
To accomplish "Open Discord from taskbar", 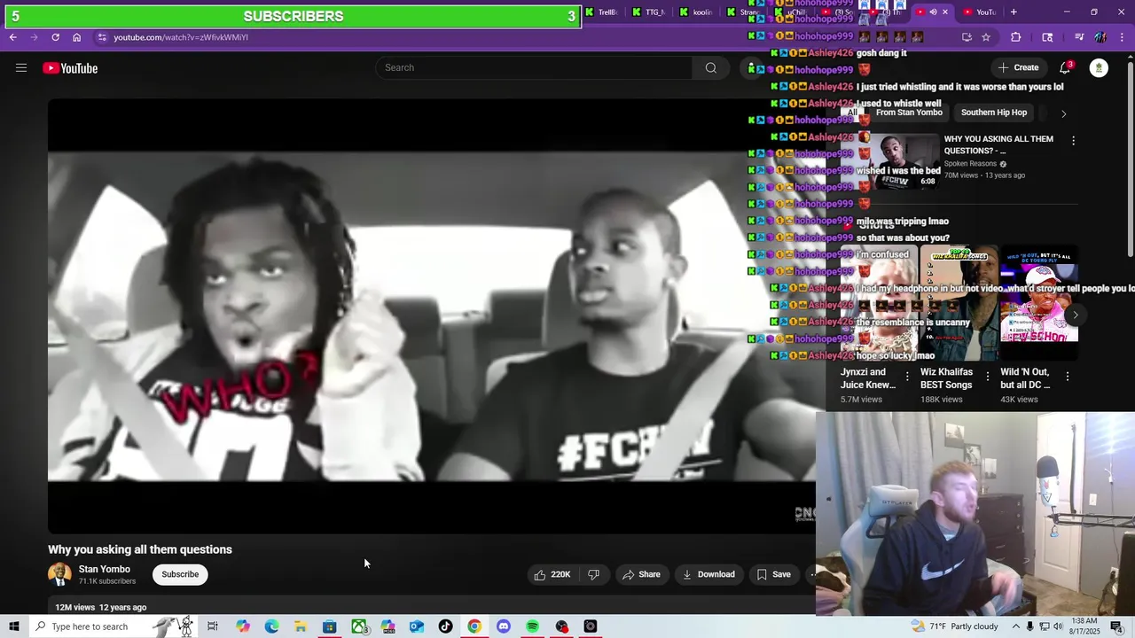I will [504, 626].
